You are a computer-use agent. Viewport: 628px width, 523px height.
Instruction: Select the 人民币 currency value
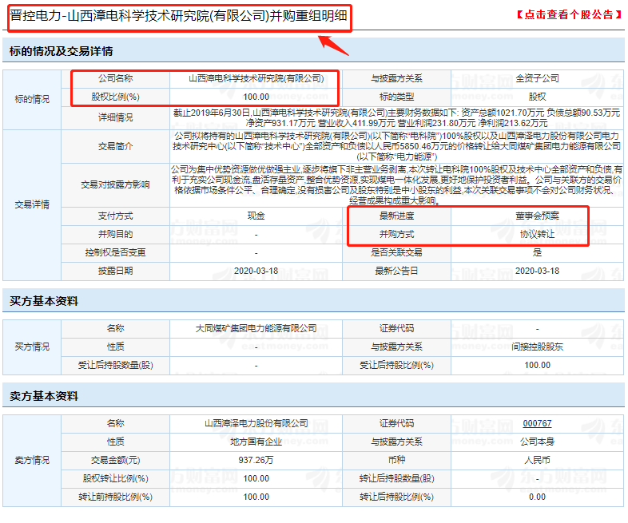coord(538,460)
